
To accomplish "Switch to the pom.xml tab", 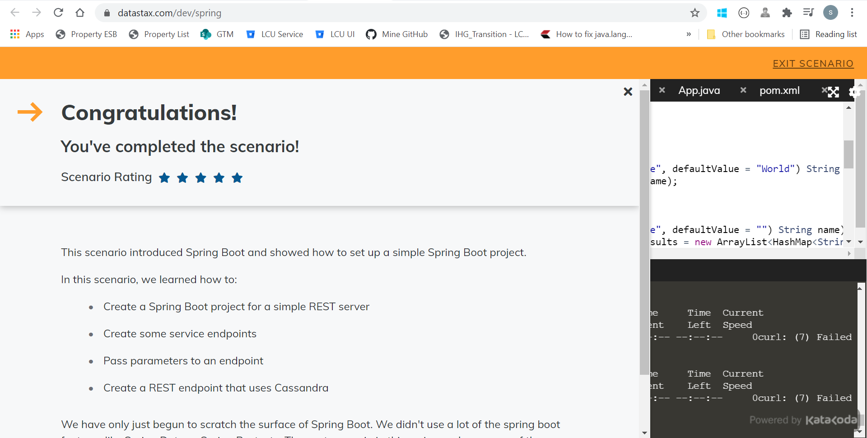I will (779, 90).
